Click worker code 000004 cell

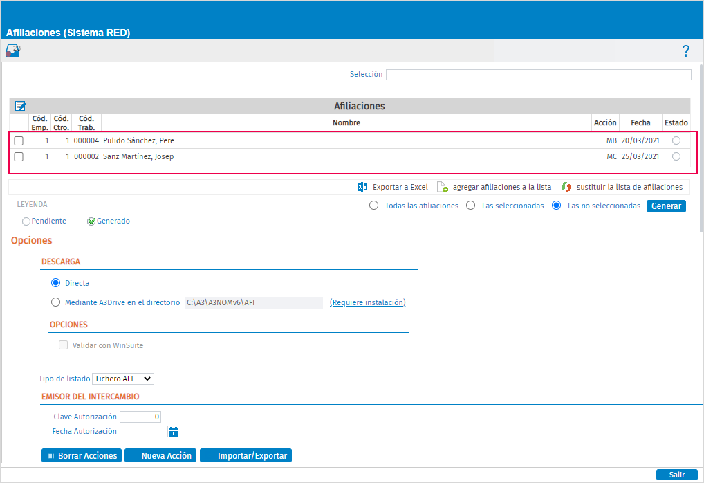[86, 140]
